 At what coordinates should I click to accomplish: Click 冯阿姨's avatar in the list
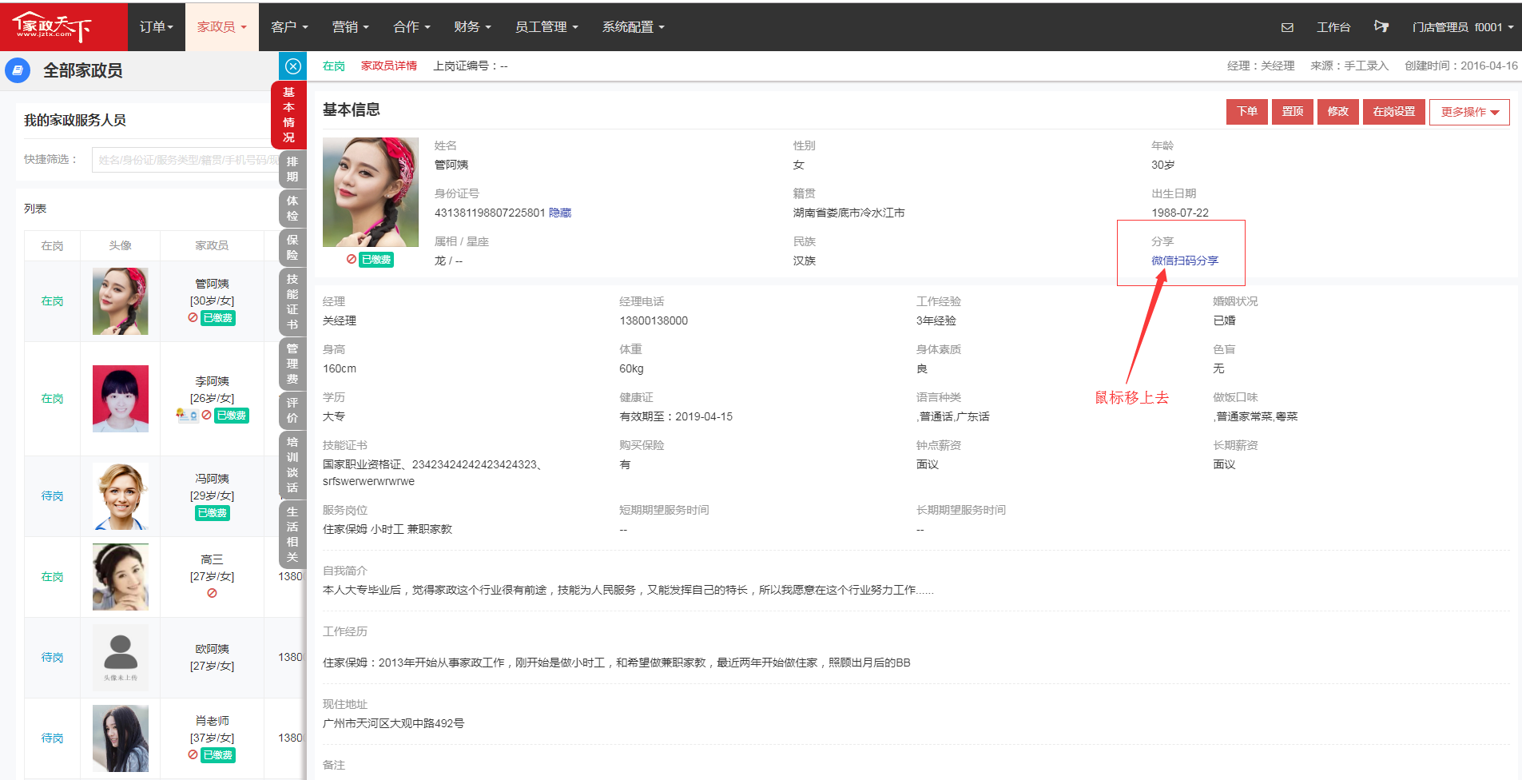pos(121,496)
